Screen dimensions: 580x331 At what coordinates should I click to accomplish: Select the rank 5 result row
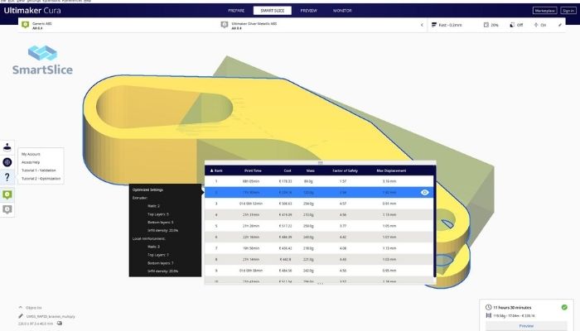click(319, 226)
